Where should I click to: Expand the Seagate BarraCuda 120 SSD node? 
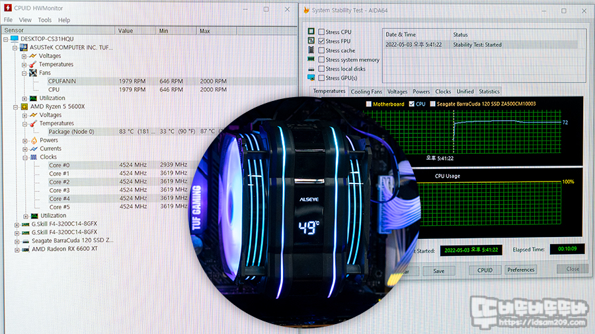17,242
